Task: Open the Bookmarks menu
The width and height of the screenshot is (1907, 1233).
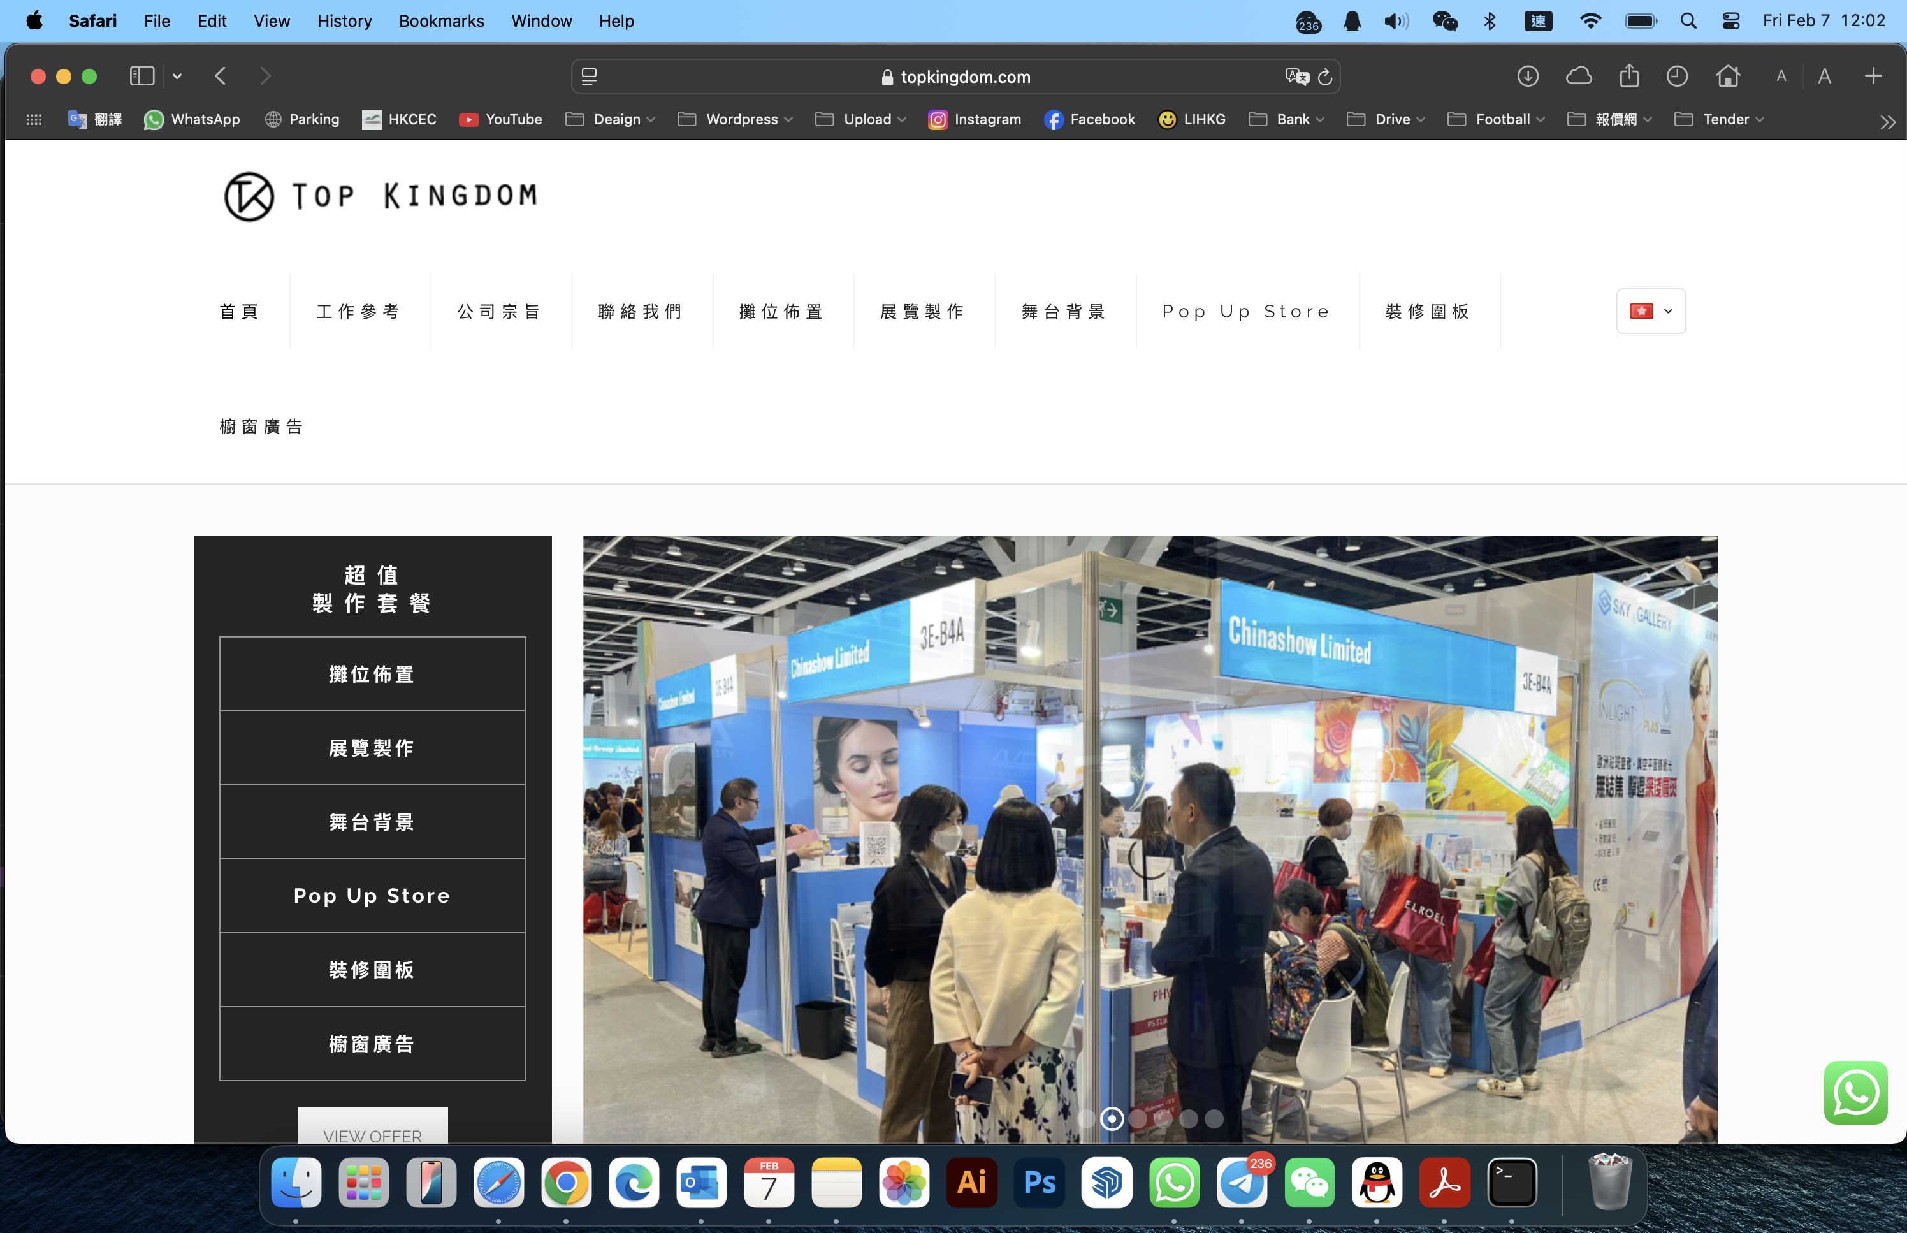Action: (x=441, y=21)
